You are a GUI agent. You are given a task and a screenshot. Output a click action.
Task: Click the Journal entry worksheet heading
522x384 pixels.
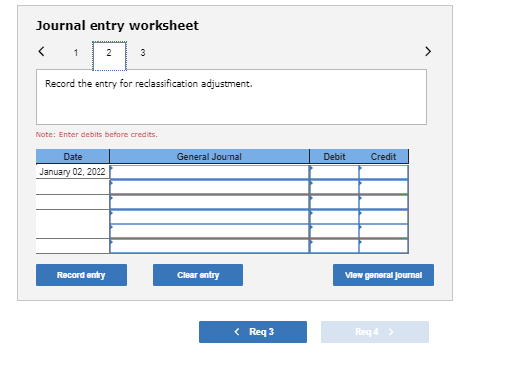coord(117,26)
